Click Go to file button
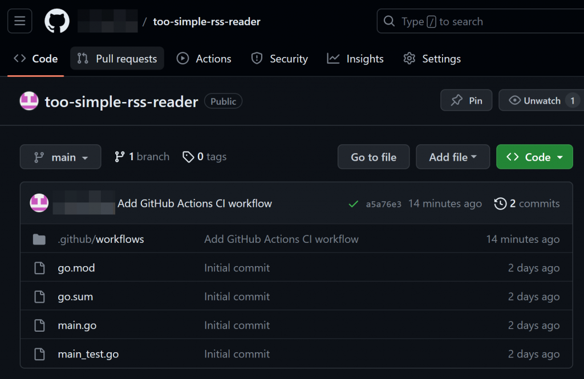 pos(374,157)
